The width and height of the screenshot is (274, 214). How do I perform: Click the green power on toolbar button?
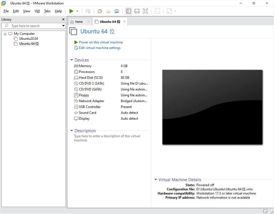tap(71, 11)
